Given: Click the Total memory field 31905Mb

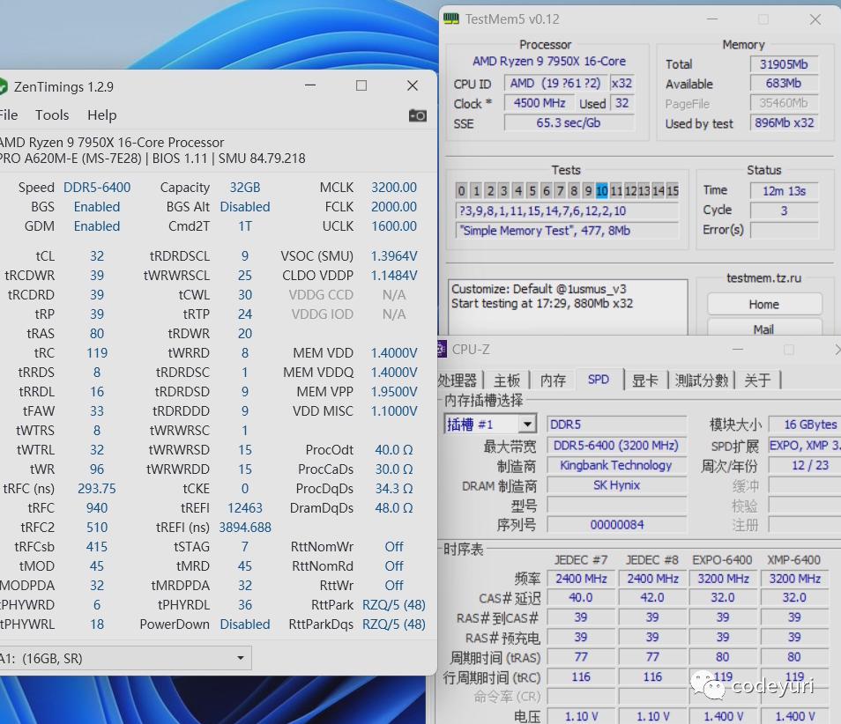Looking at the screenshot, I should [x=785, y=64].
